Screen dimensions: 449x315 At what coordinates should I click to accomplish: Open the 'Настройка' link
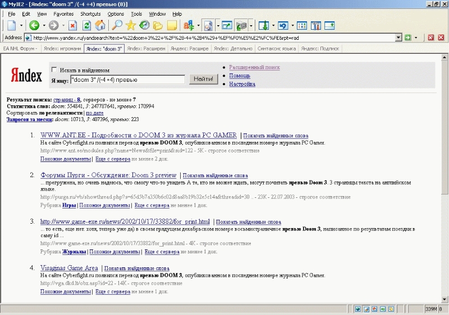coord(242,84)
